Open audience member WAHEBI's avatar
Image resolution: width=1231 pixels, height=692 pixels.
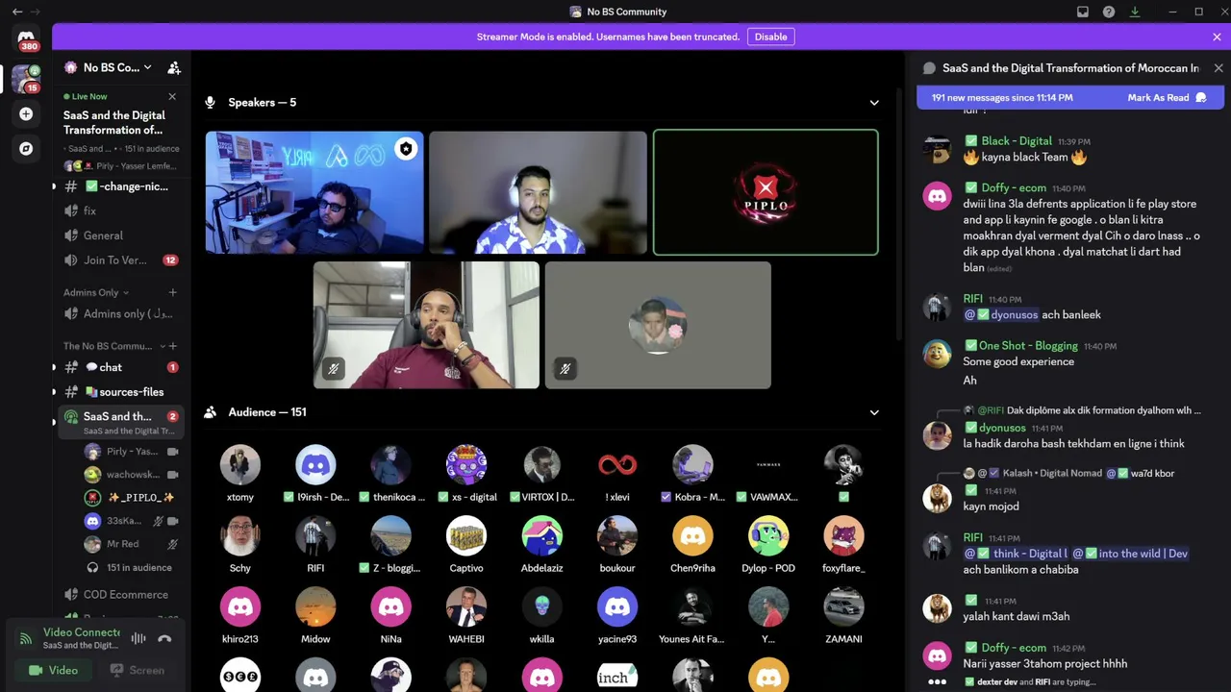(x=466, y=607)
